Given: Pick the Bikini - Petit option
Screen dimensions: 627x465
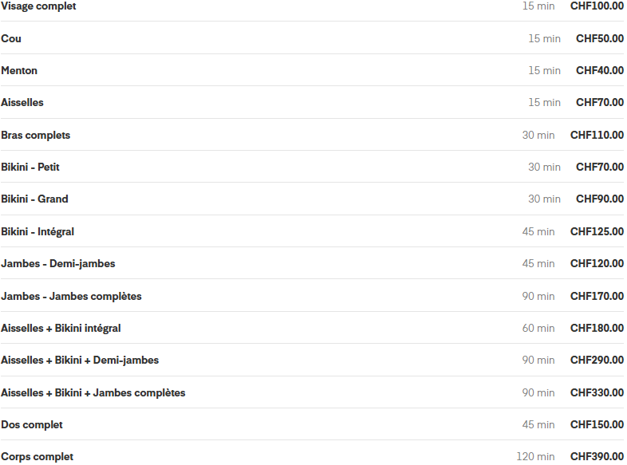Looking at the screenshot, I should 30,167.
